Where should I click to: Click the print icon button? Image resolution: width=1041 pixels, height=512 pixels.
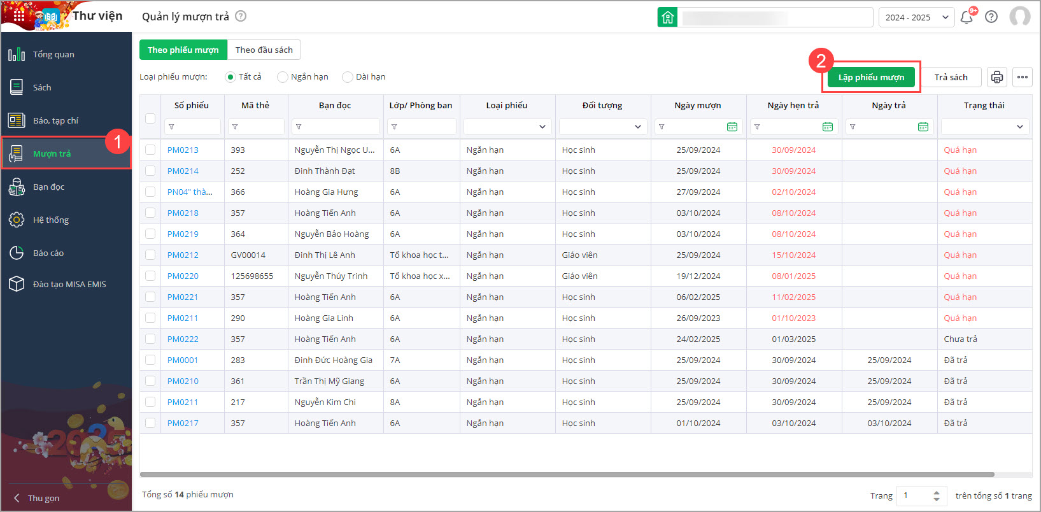[x=996, y=77]
